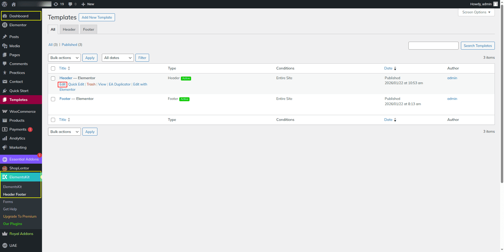Click the Elementor sidebar icon
The height and width of the screenshot is (252, 504).
point(5,25)
